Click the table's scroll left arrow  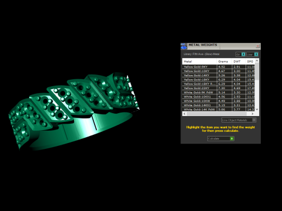(x=184, y=114)
